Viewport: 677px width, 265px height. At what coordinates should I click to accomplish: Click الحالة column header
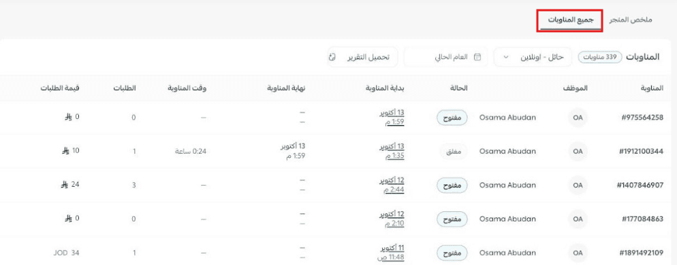point(458,88)
